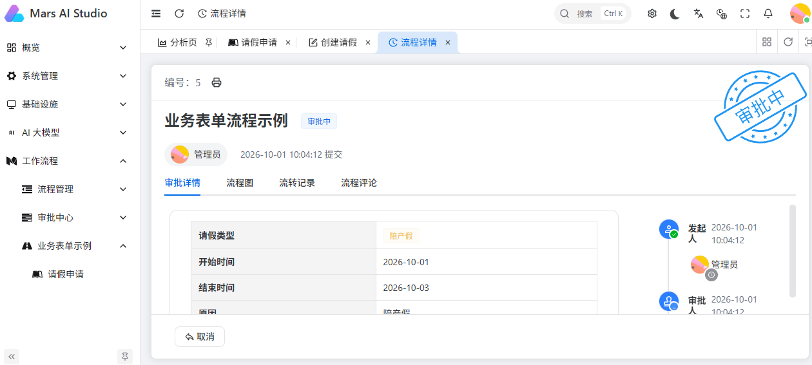Viewport: 812px width, 365px height.
Task: Collapse 工作流程 menu
Action: click(x=67, y=161)
